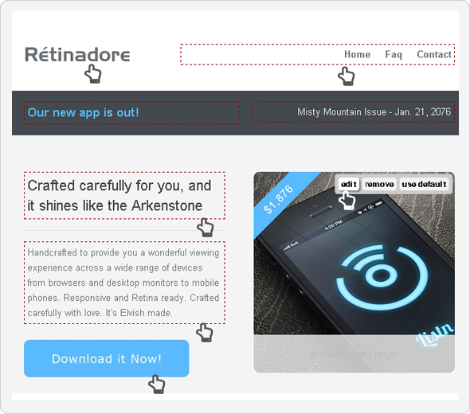Click the 'Handcrafted to provide' paragraph block

[124, 283]
